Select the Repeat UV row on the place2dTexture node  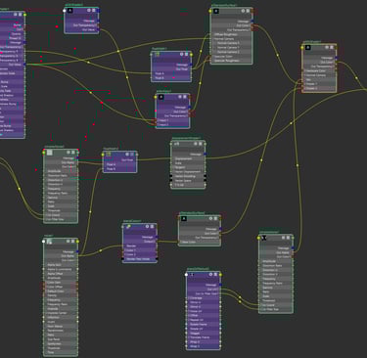(204, 320)
